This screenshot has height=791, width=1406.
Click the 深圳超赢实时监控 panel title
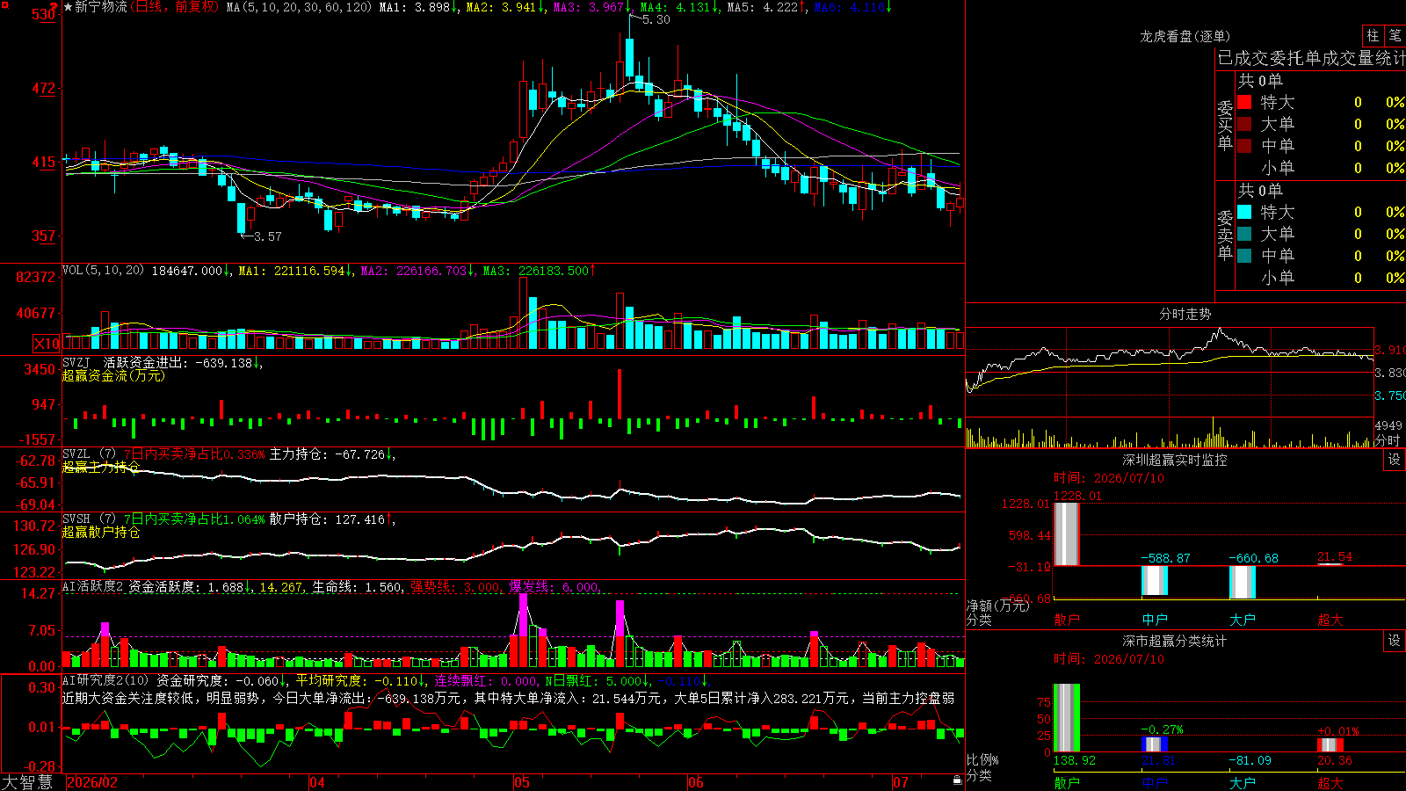[x=1174, y=460]
